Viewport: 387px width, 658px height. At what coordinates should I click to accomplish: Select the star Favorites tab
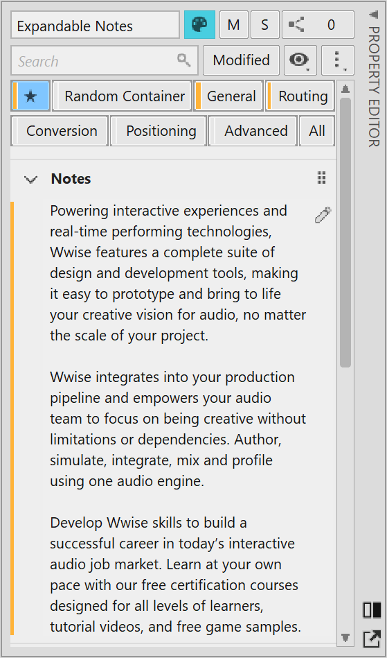(30, 96)
